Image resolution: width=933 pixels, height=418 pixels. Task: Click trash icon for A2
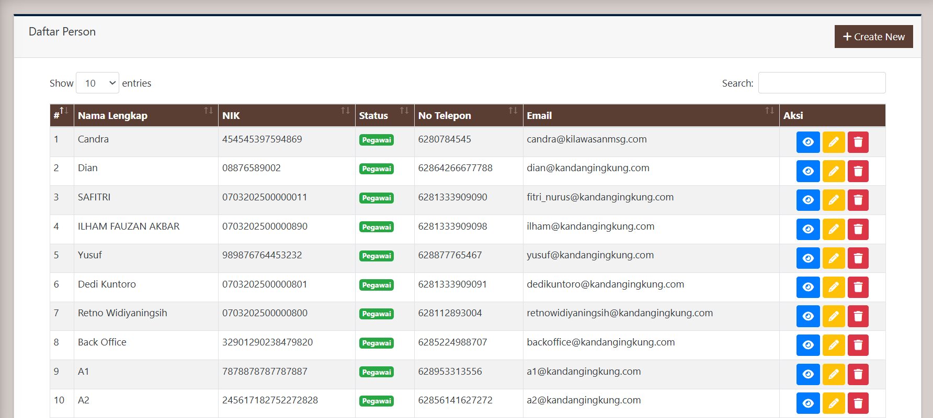click(858, 403)
